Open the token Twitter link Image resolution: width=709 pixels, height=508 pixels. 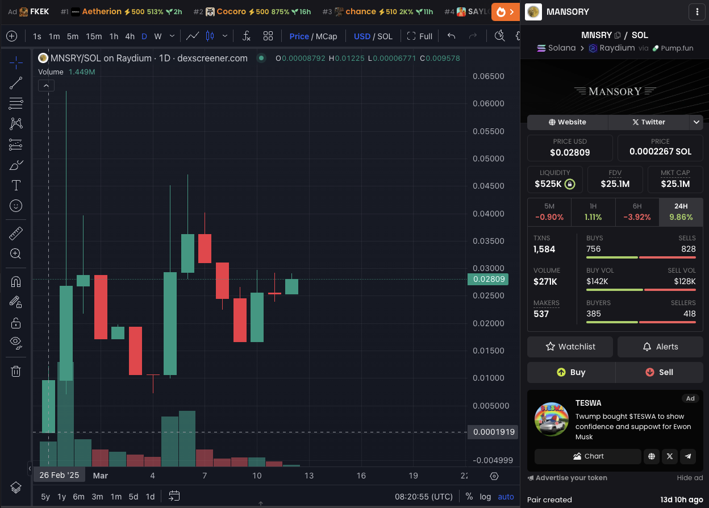tap(649, 122)
